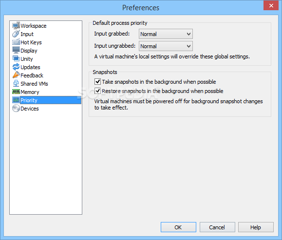Switch to Display preferences

point(29,51)
